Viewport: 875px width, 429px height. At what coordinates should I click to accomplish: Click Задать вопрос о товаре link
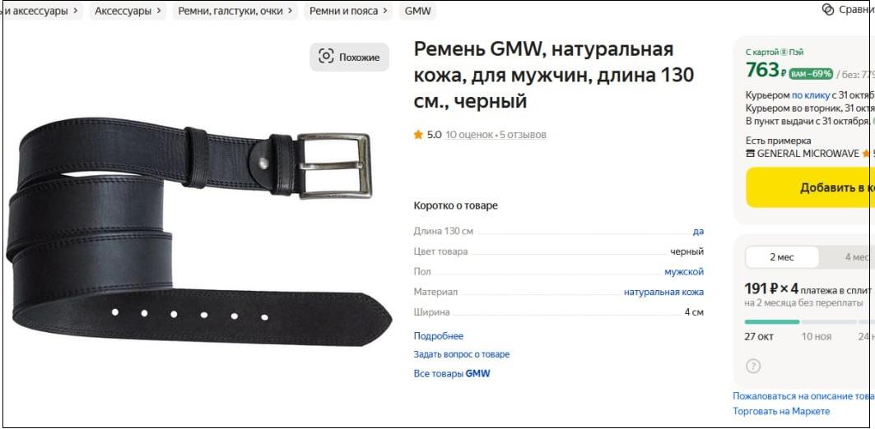point(462,353)
